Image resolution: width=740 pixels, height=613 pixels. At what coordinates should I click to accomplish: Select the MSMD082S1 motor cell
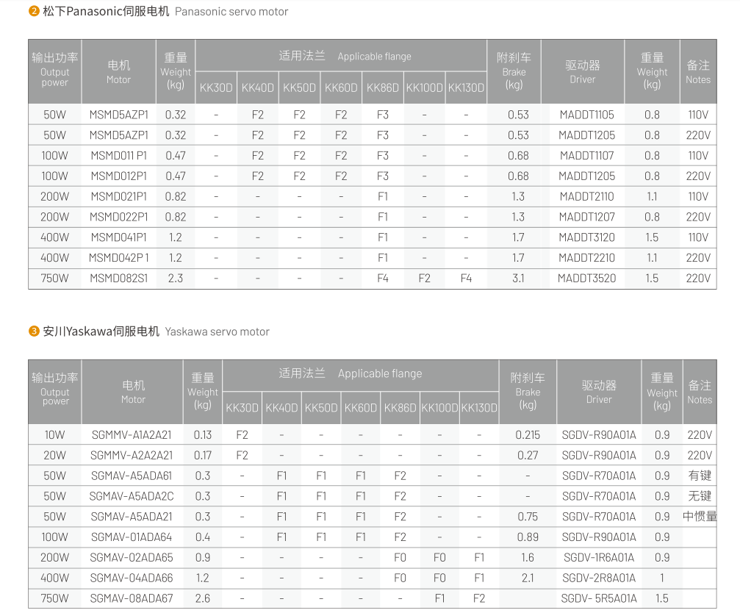point(118,279)
